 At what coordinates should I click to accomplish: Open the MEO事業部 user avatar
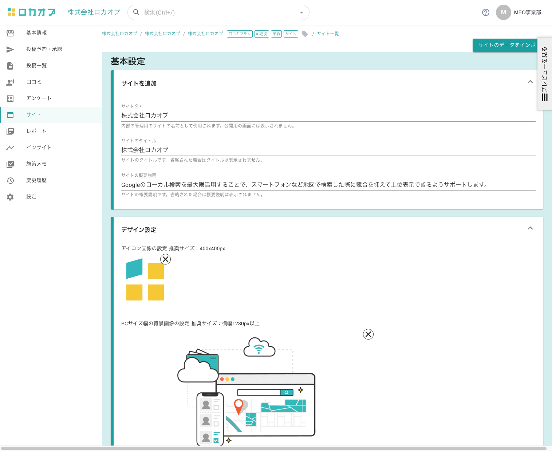tap(503, 12)
